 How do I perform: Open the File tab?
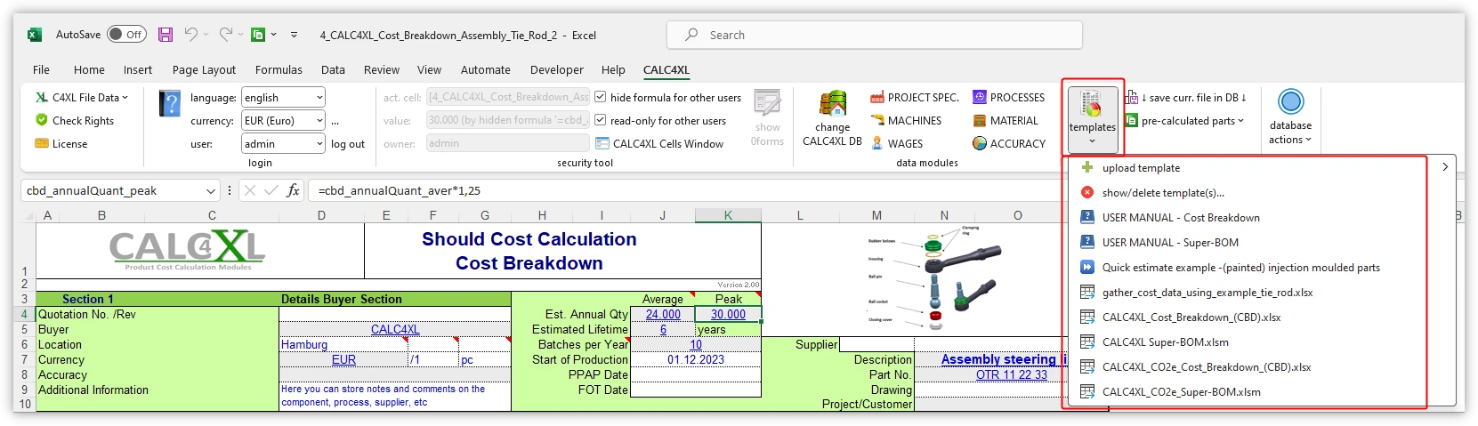click(41, 69)
